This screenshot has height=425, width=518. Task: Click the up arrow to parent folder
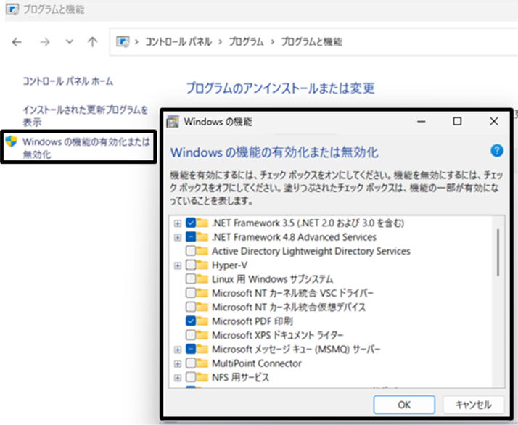[93, 42]
